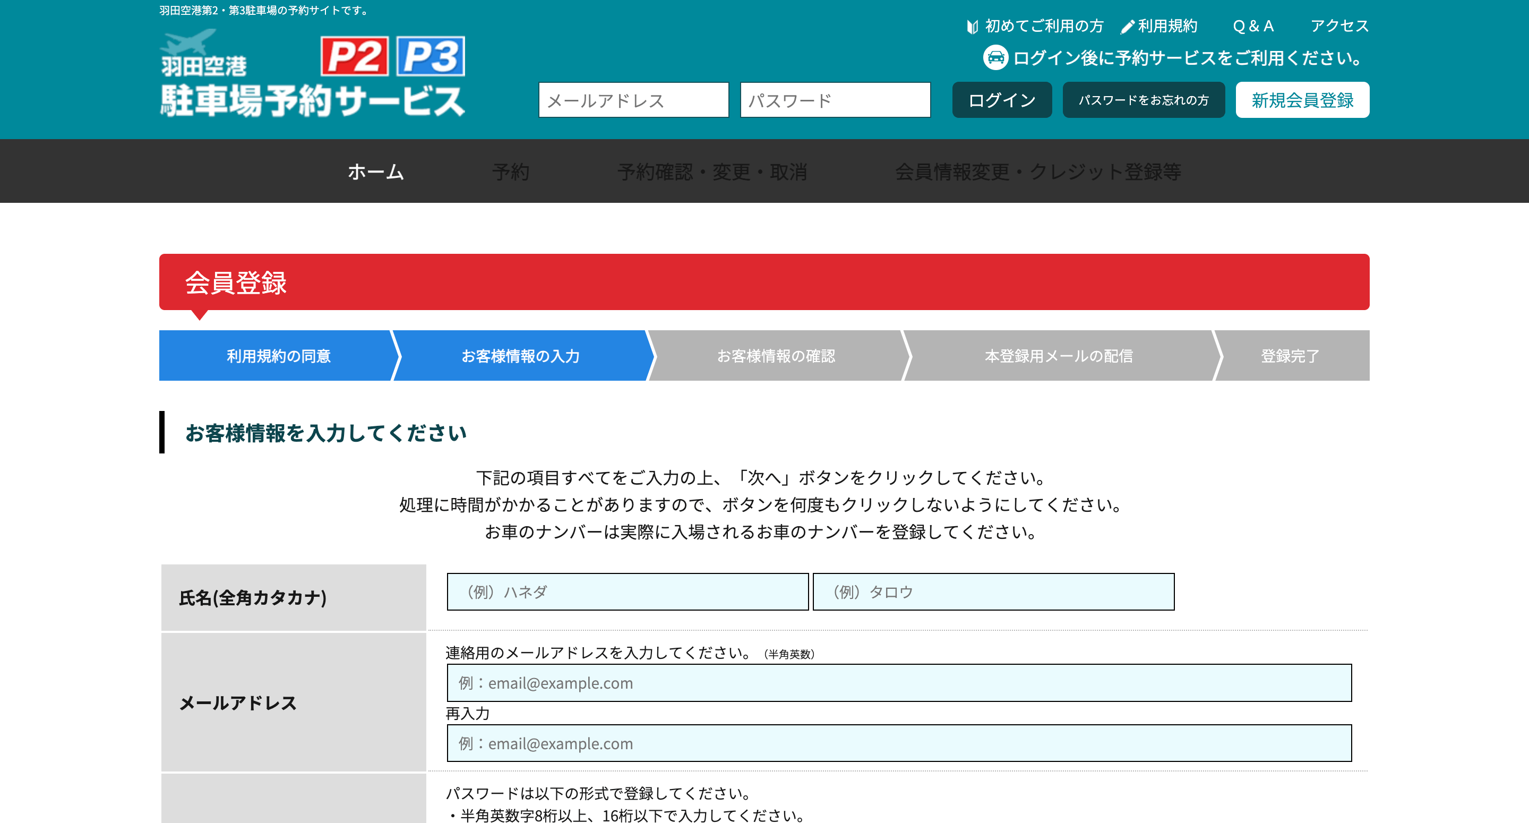The image size is (1529, 823).
Task: Click the beginner guide icon beside 初めてご利用の方
Action: 972,26
